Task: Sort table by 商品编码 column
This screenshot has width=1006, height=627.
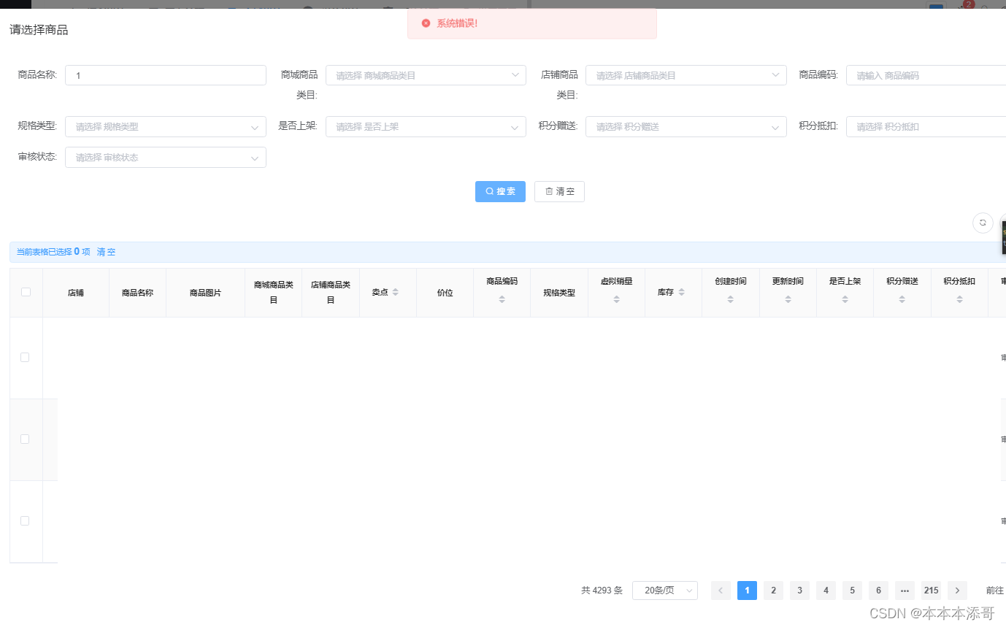Action: (x=502, y=299)
